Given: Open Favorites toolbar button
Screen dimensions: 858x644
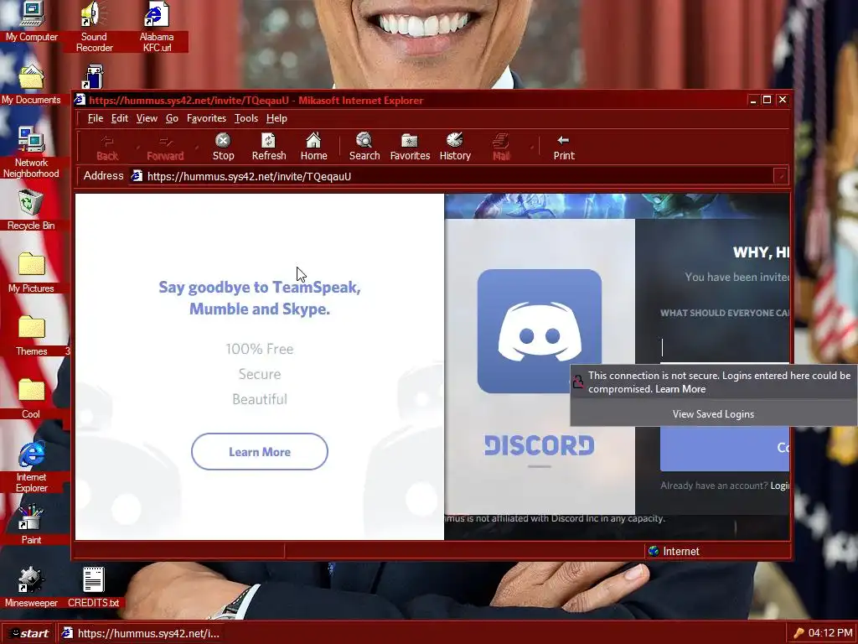Looking at the screenshot, I should 410,148.
